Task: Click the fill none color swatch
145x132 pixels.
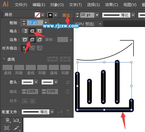Action: [x=37, y=15]
